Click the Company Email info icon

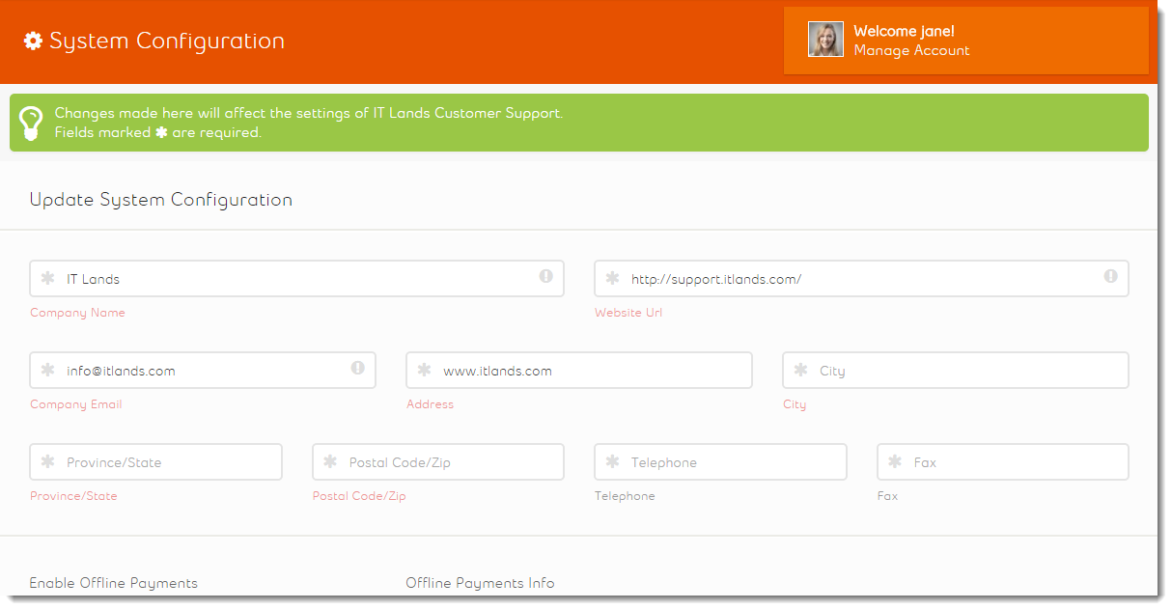pyautogui.click(x=357, y=368)
